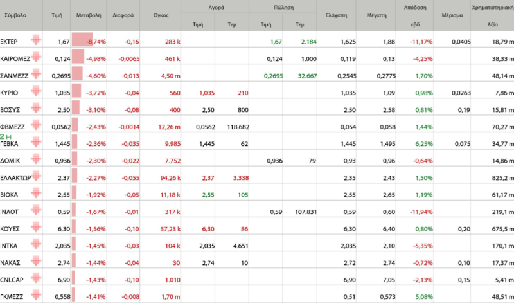Viewport: 514px width, 306px height.
Task: Click the red plus icon beside ΣΑΝΜΕΖΖ
Action: [36, 74]
